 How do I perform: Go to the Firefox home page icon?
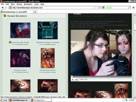coord(133,8)
